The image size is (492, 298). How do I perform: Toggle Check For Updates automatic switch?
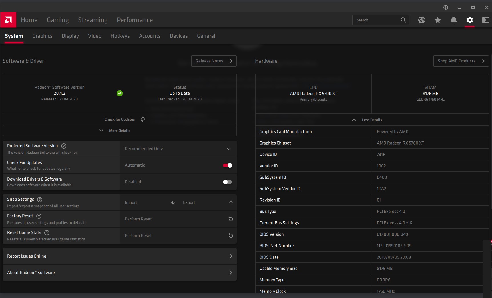click(x=228, y=165)
